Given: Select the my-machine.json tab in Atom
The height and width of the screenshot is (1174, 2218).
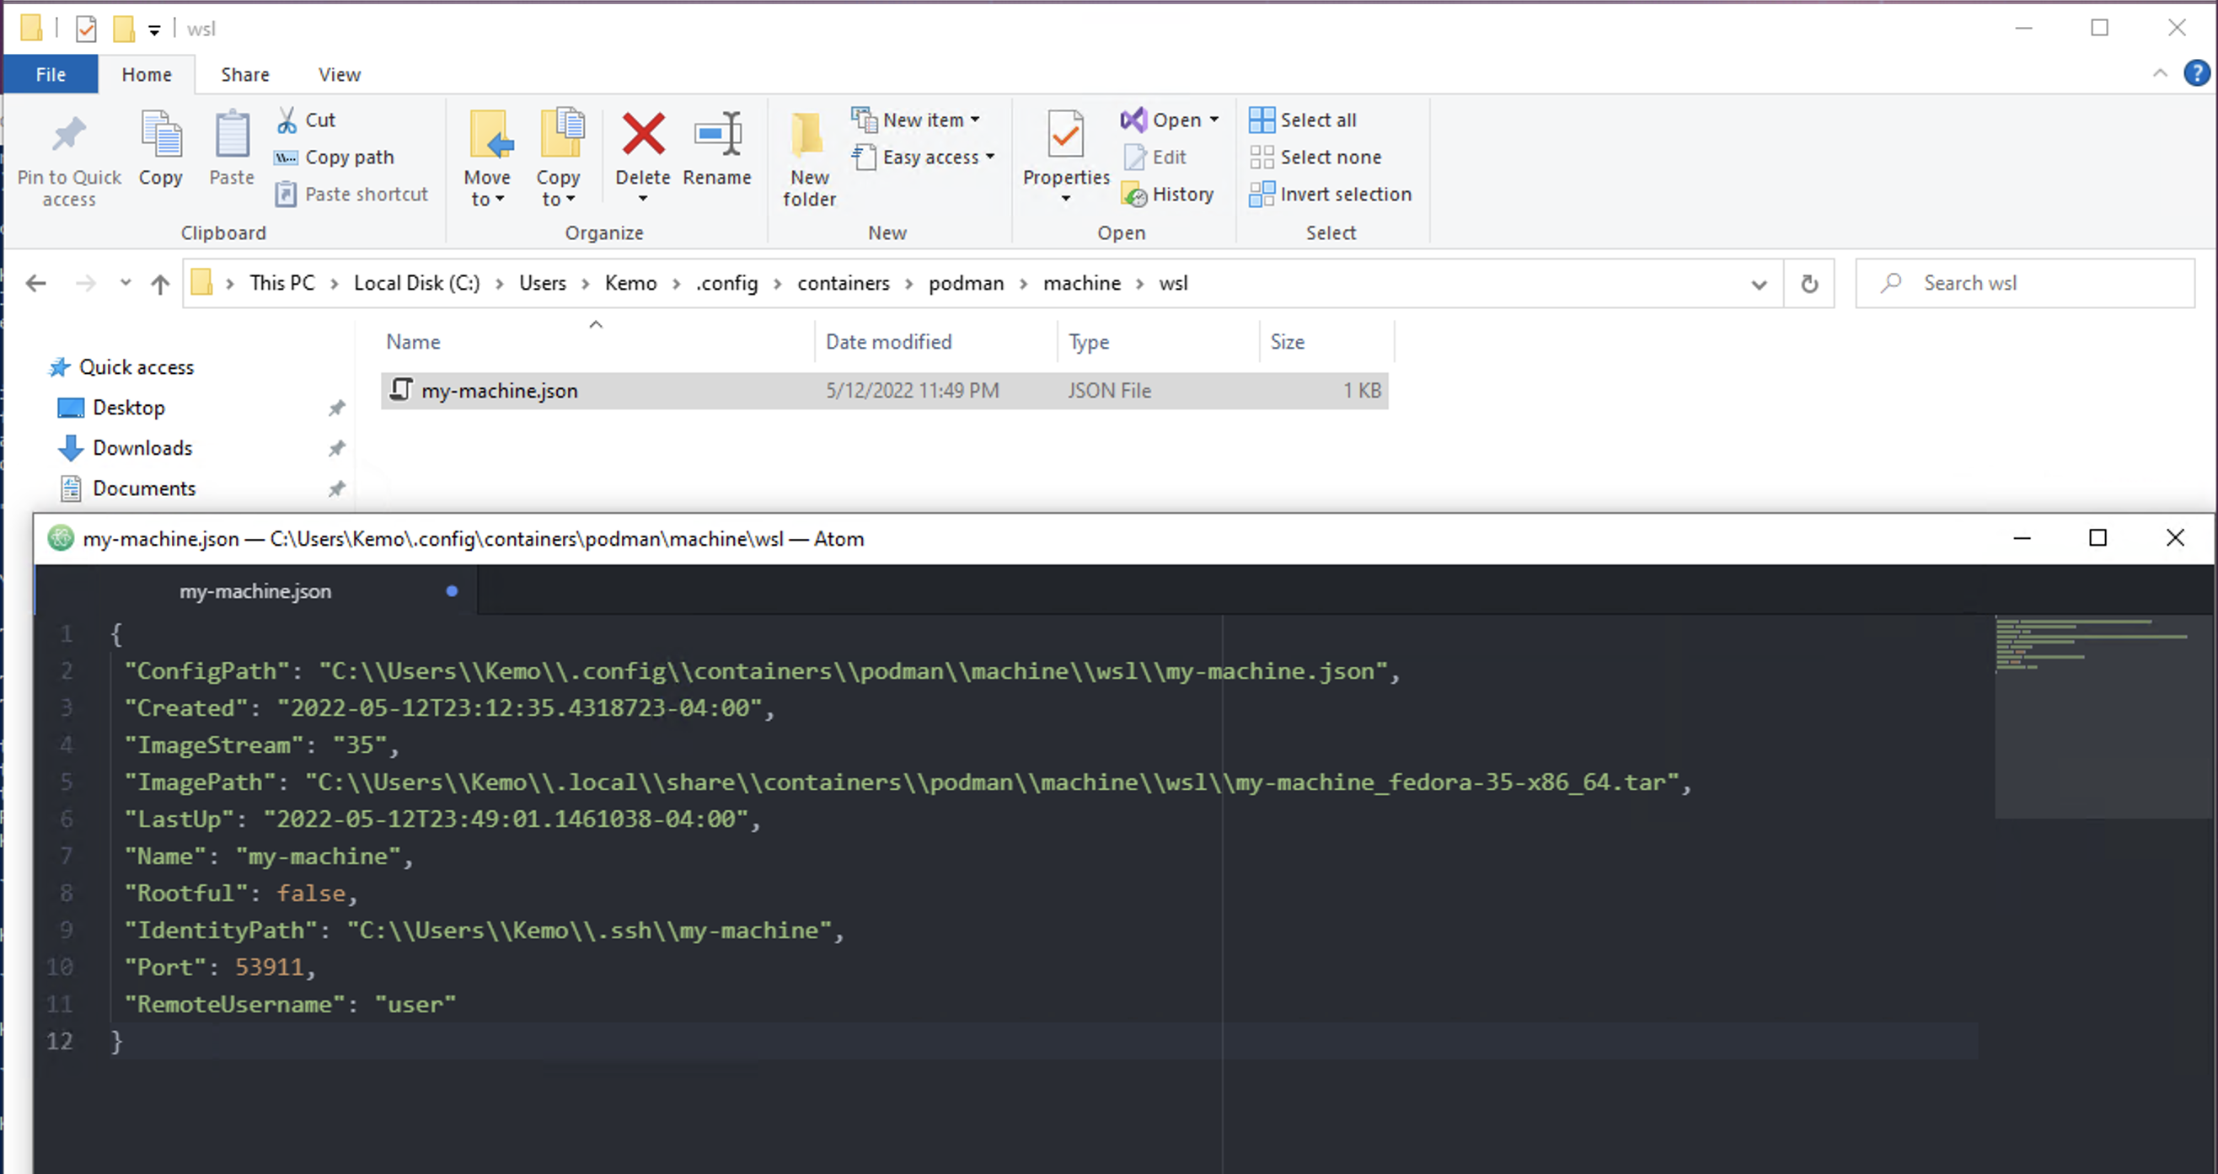Looking at the screenshot, I should [254, 591].
